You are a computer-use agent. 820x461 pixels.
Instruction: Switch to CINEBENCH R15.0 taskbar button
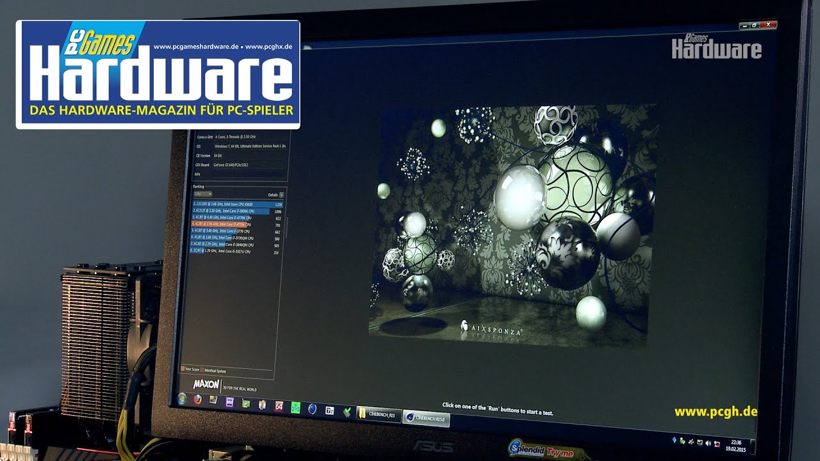[427, 419]
